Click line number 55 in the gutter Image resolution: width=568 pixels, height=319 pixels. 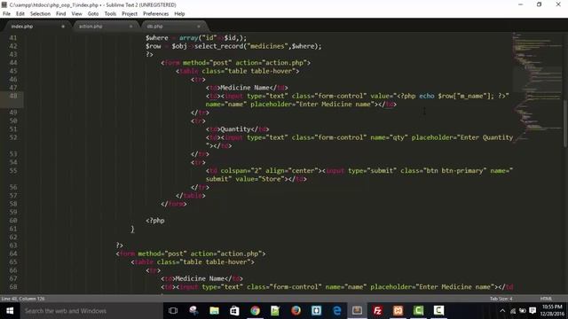pos(13,171)
